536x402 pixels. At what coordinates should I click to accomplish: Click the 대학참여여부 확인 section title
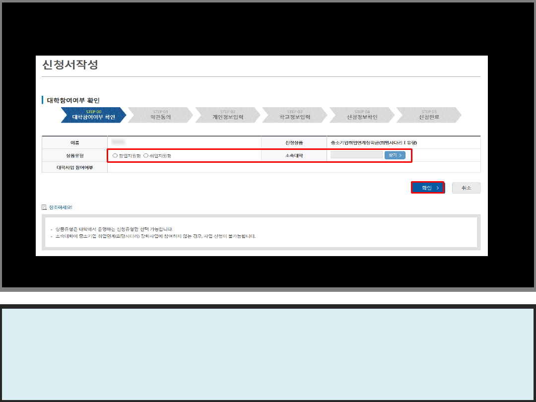tap(73, 100)
